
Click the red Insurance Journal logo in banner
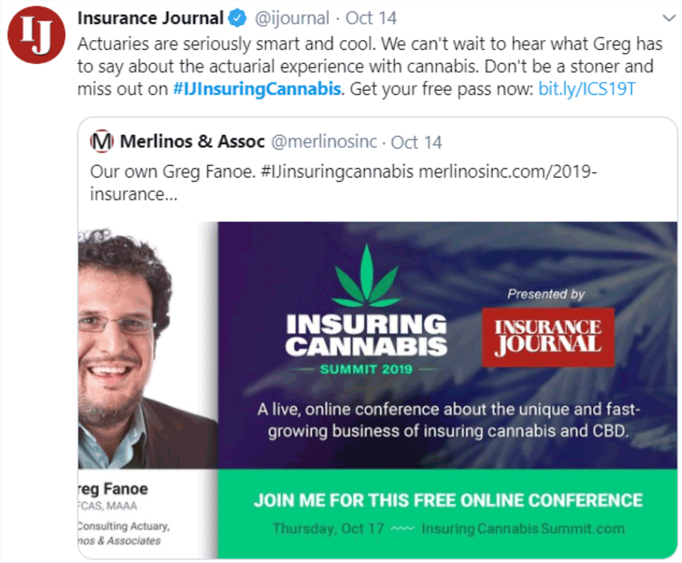coord(548,337)
